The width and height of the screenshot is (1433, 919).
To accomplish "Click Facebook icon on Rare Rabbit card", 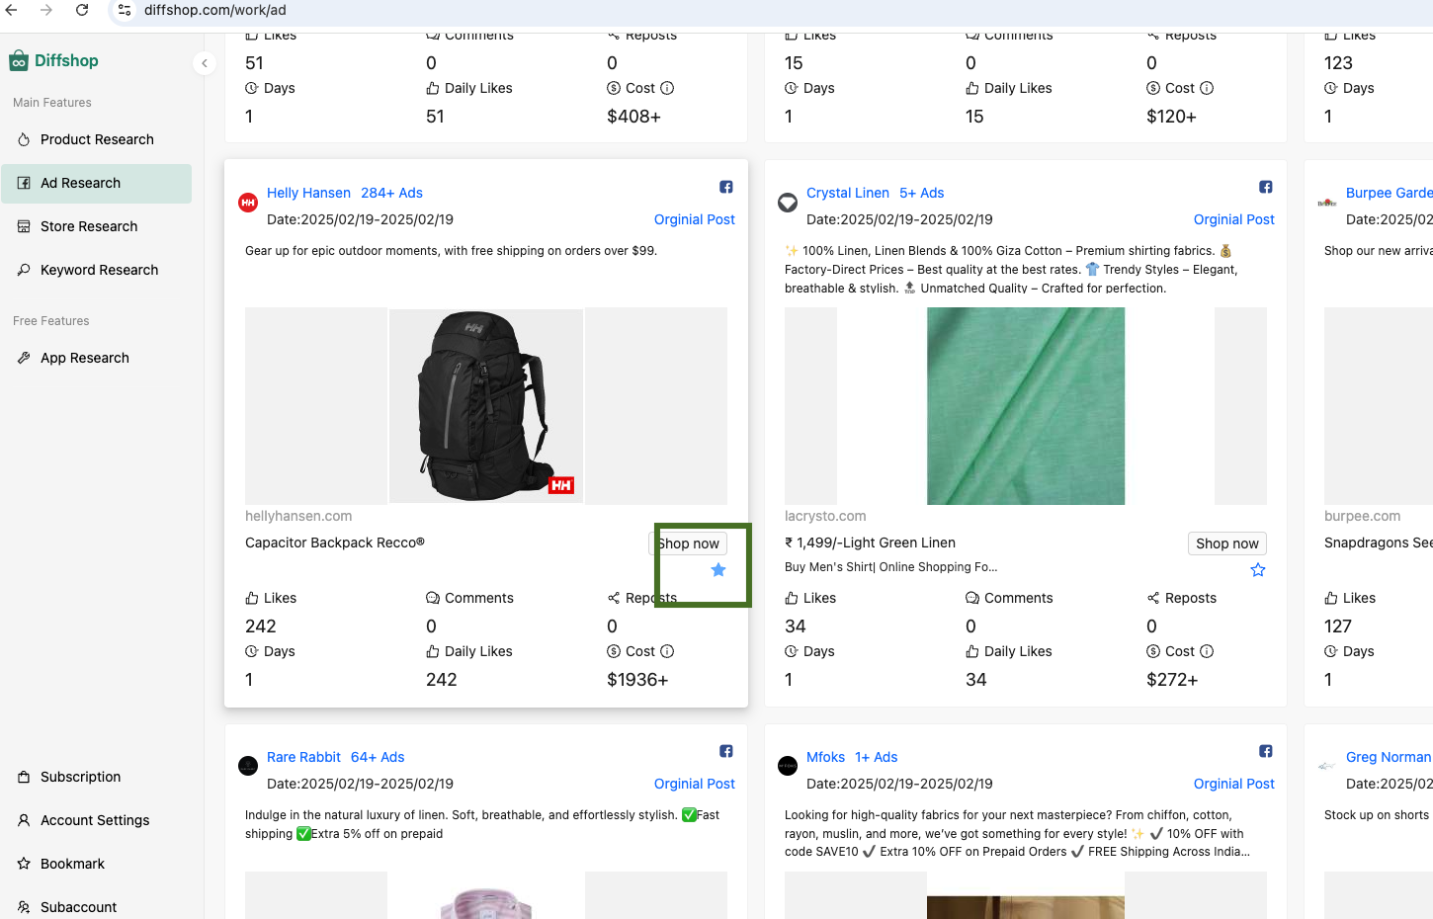I will tap(726, 751).
